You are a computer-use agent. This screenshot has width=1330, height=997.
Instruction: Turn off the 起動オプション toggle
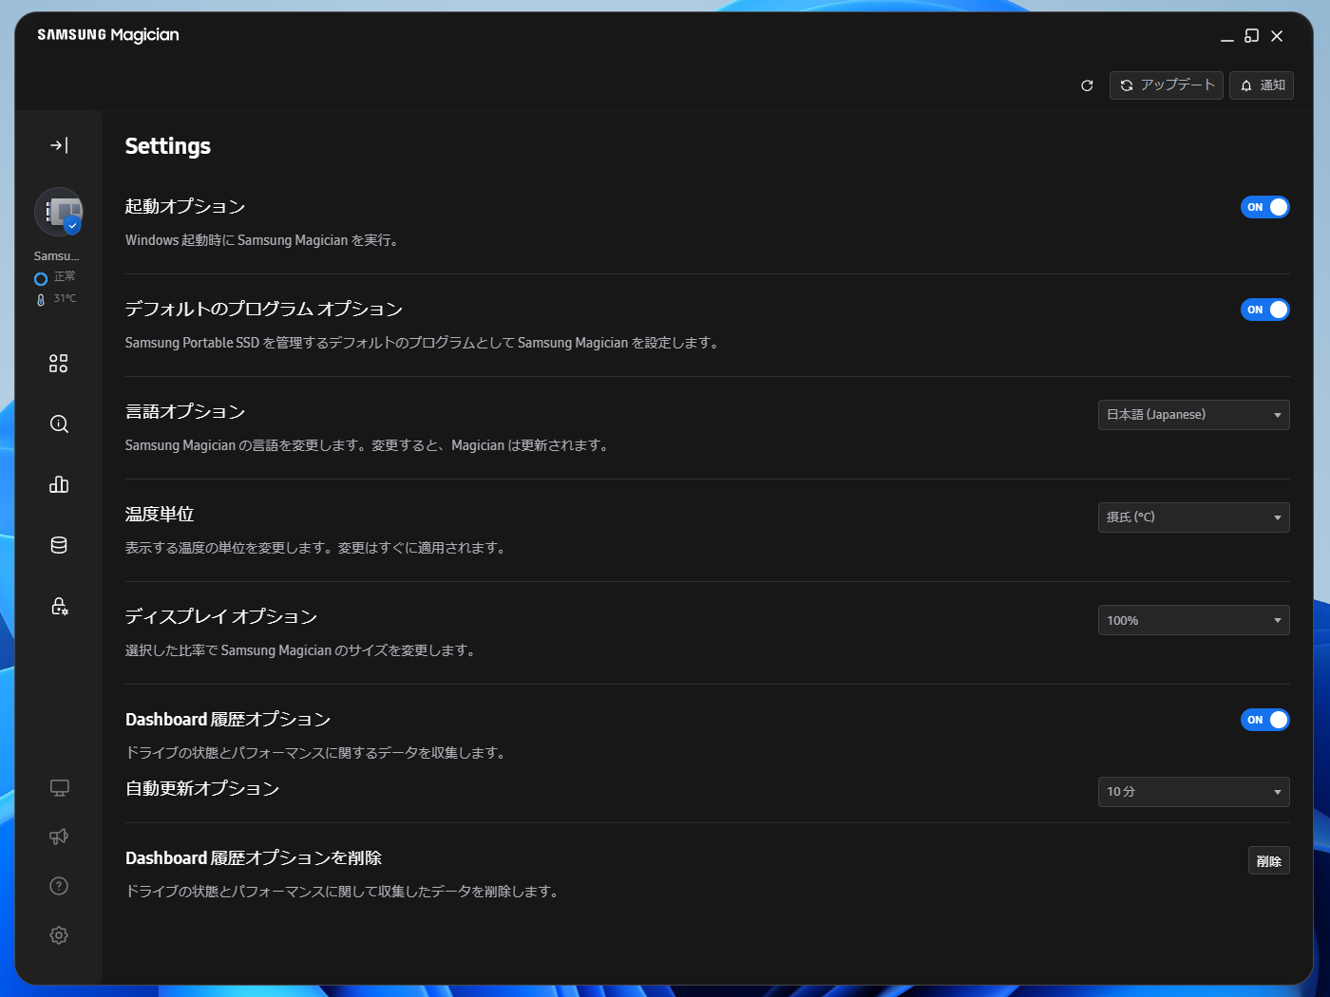coord(1265,207)
